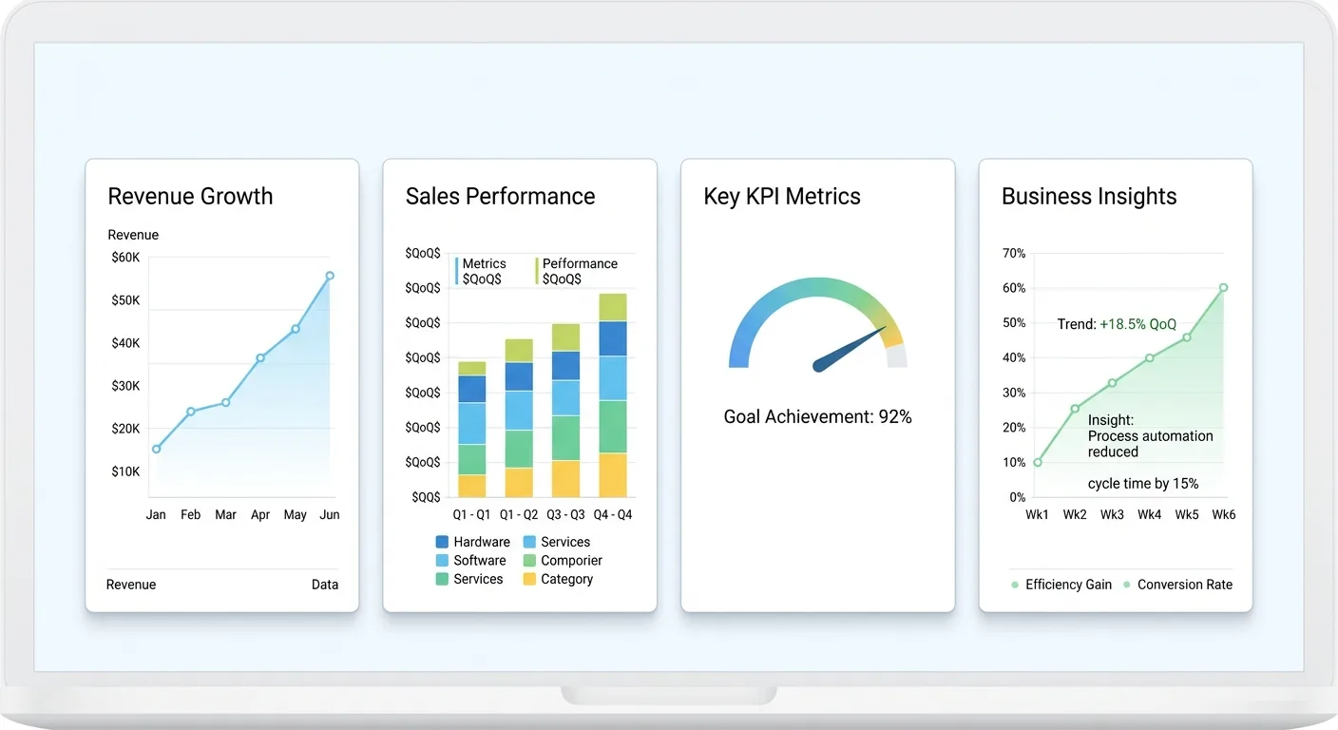This screenshot has width=1338, height=730.
Task: Click the Revenue axis title above $60K
Action: pyautogui.click(x=133, y=235)
